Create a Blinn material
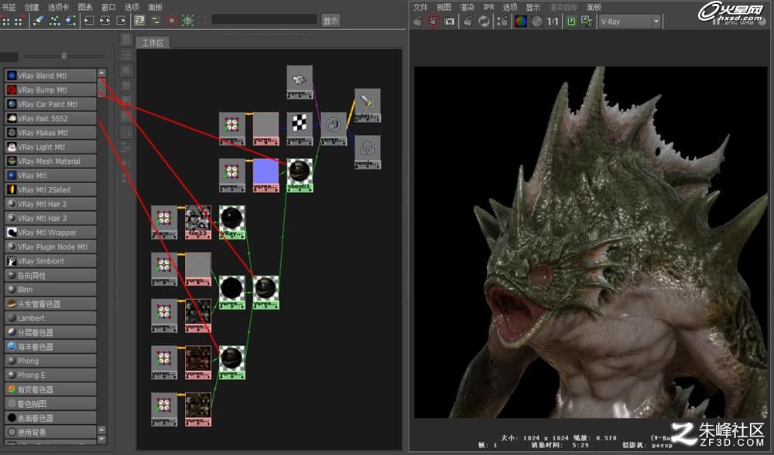 50,290
